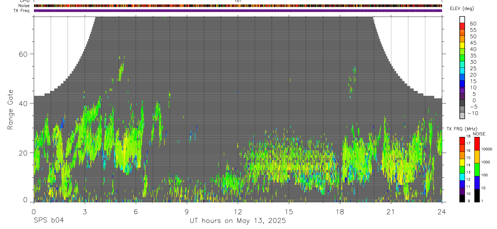This screenshot has width=497, height=229.
Task: Select the 3 tick label on UT hours axis
Action: click(x=85, y=211)
